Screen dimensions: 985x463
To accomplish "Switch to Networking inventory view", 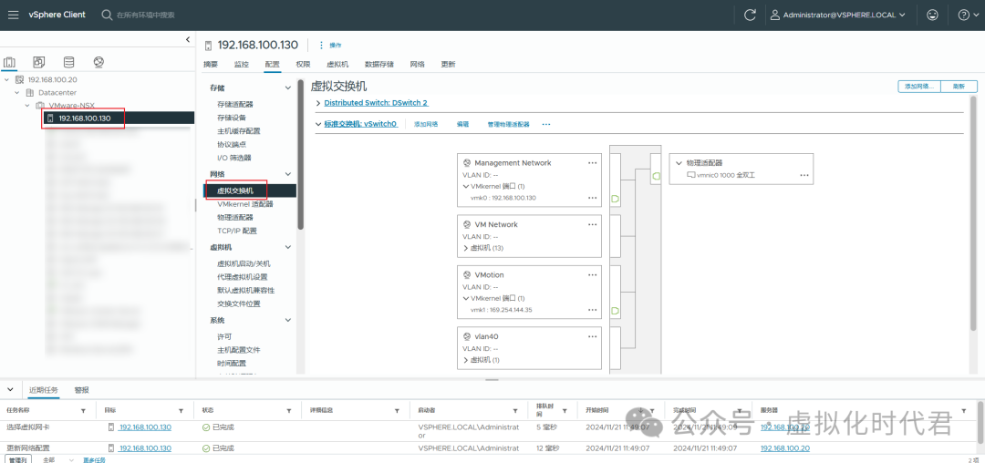I will (98, 62).
